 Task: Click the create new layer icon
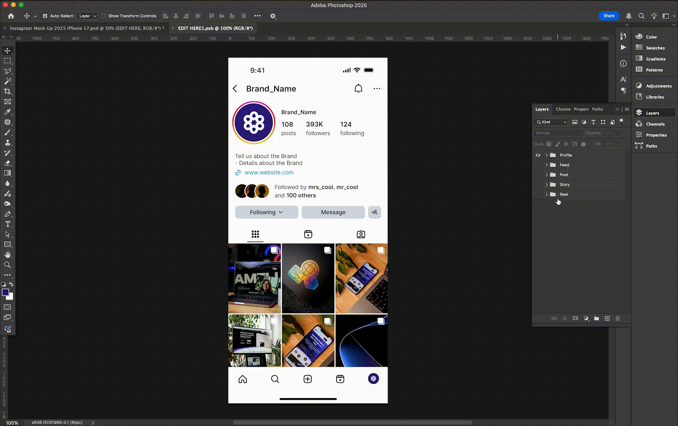pos(607,319)
